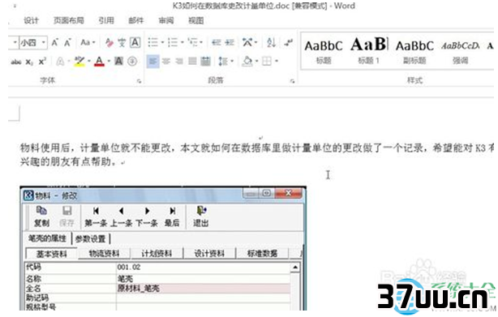The height and width of the screenshot is (317, 498).
Task: Open the 页面布局 ribbon tab
Action: (69, 20)
